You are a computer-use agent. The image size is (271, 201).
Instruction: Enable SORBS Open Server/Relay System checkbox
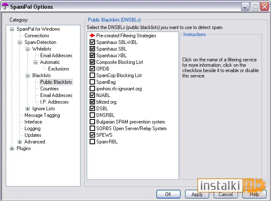pyautogui.click(x=92, y=128)
